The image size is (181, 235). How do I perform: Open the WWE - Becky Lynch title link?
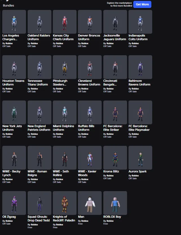(x=11, y=173)
